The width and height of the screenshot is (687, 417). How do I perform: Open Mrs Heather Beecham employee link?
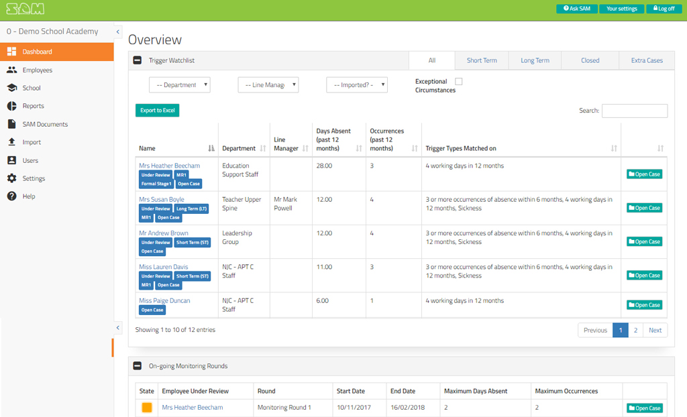170,166
